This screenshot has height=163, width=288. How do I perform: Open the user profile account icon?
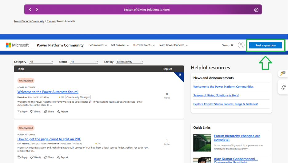(x=241, y=45)
